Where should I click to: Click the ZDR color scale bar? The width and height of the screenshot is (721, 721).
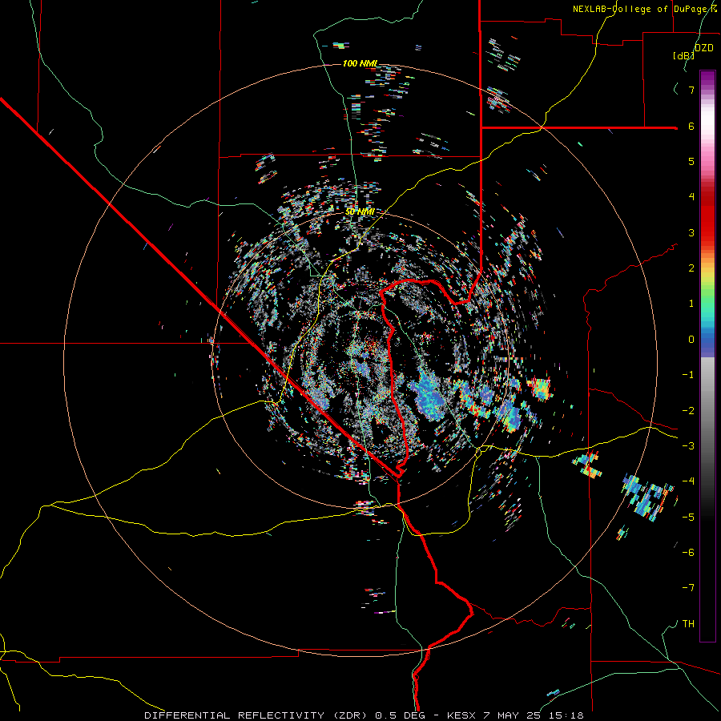coord(707,356)
